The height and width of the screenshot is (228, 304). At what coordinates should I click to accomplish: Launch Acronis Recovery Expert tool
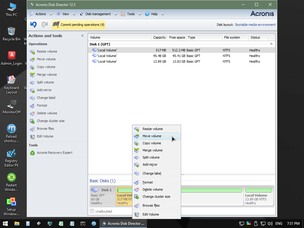click(x=51, y=153)
